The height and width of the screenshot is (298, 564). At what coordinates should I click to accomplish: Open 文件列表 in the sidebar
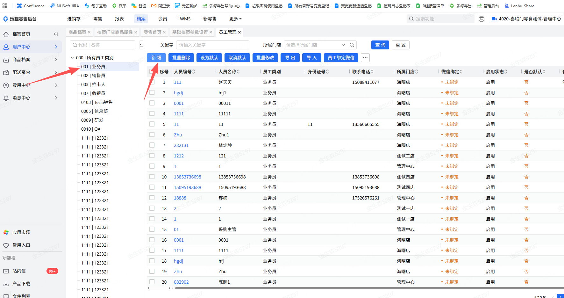pyautogui.click(x=21, y=296)
